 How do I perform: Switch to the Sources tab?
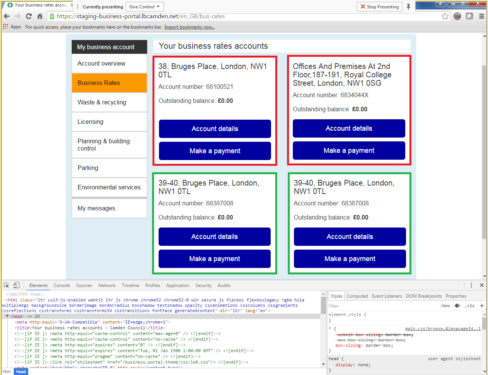click(84, 285)
